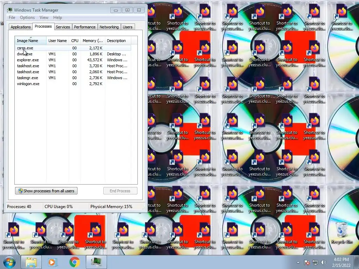Open Windows Media Player taskbar icon
359x269 pixels.
[x=52, y=262]
